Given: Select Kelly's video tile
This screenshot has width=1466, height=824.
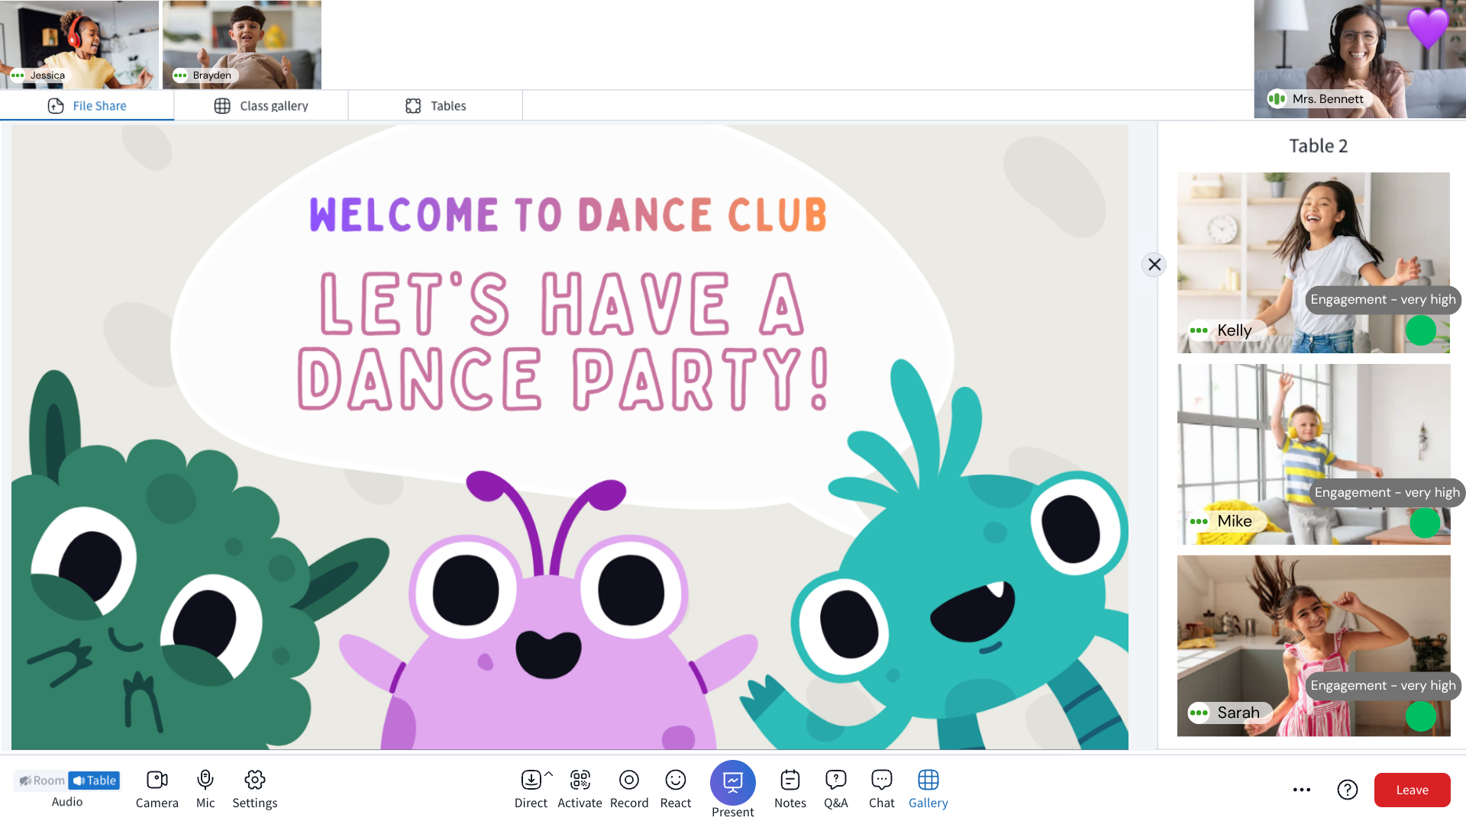Looking at the screenshot, I should point(1313,262).
